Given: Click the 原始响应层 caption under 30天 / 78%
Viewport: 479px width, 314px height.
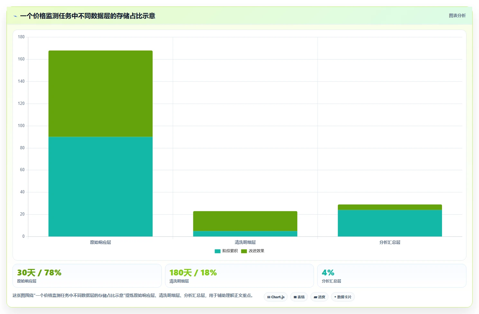Looking at the screenshot, I should (27, 281).
